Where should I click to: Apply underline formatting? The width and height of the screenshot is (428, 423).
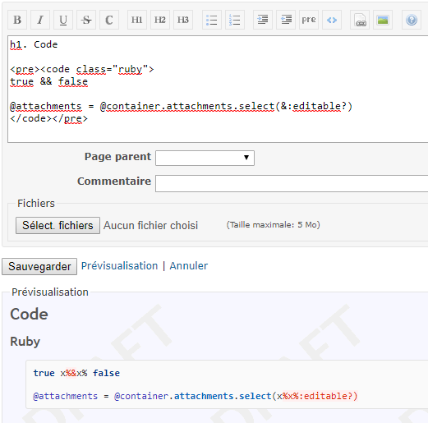(x=63, y=20)
